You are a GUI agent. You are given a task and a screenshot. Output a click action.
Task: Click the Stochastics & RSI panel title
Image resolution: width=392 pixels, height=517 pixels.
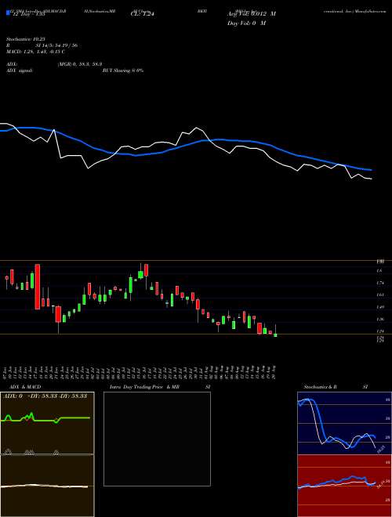(336, 387)
